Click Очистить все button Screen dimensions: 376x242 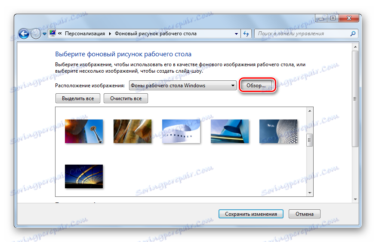coord(126,98)
